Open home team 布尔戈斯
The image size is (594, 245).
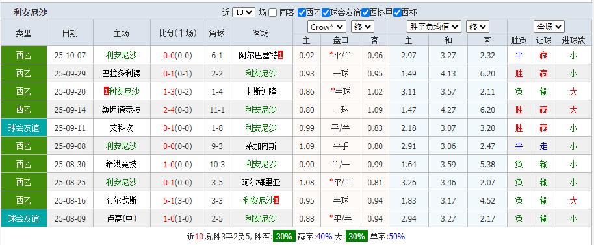(122, 200)
